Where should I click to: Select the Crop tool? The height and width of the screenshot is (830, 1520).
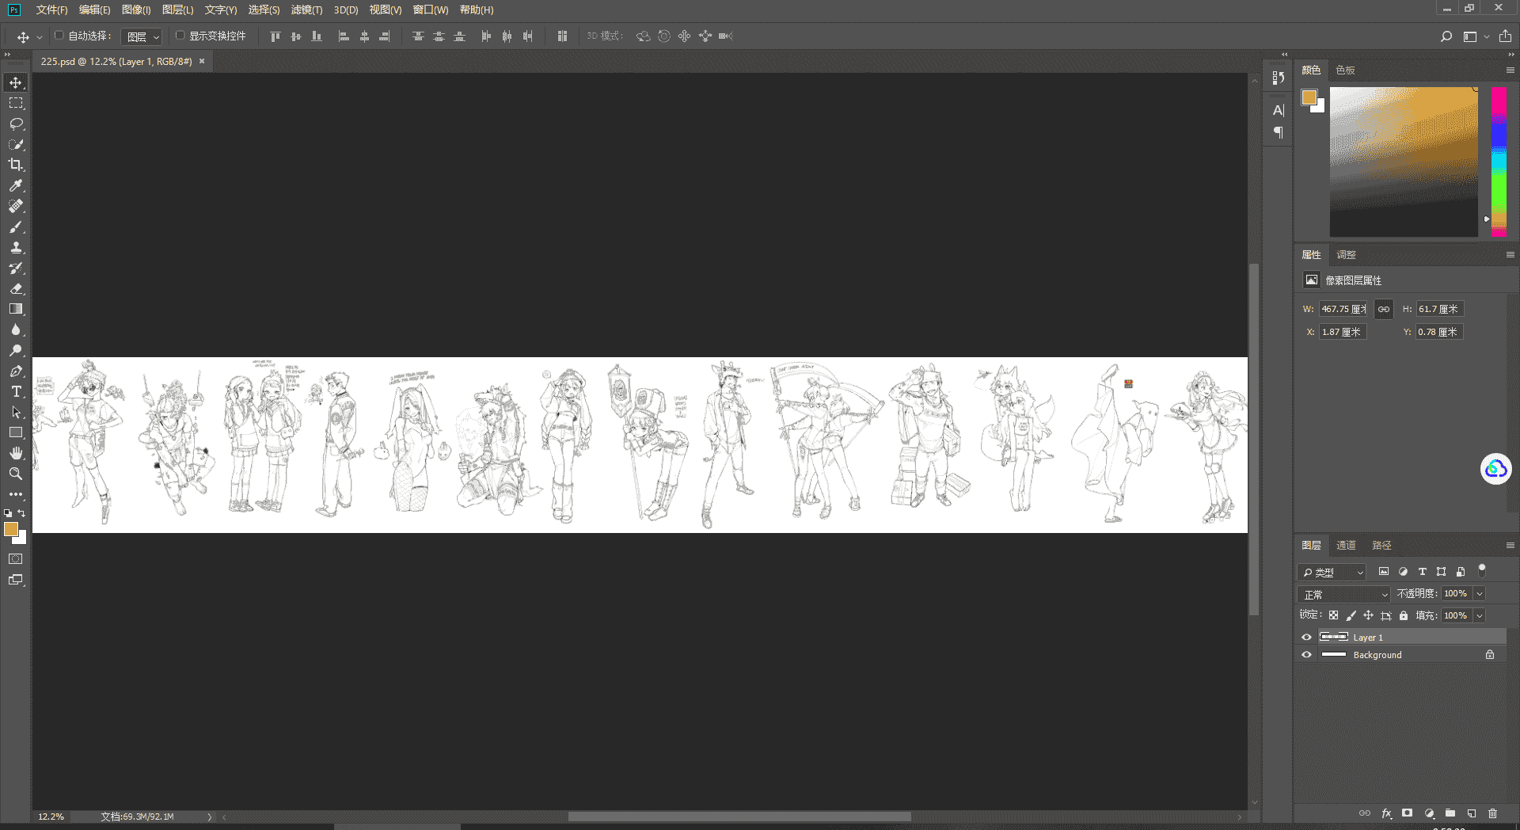16,165
